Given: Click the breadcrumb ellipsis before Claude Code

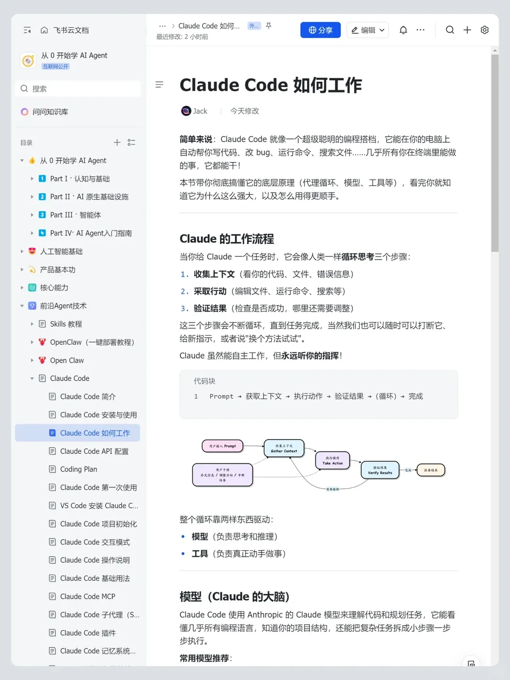Looking at the screenshot, I should coord(162,26).
